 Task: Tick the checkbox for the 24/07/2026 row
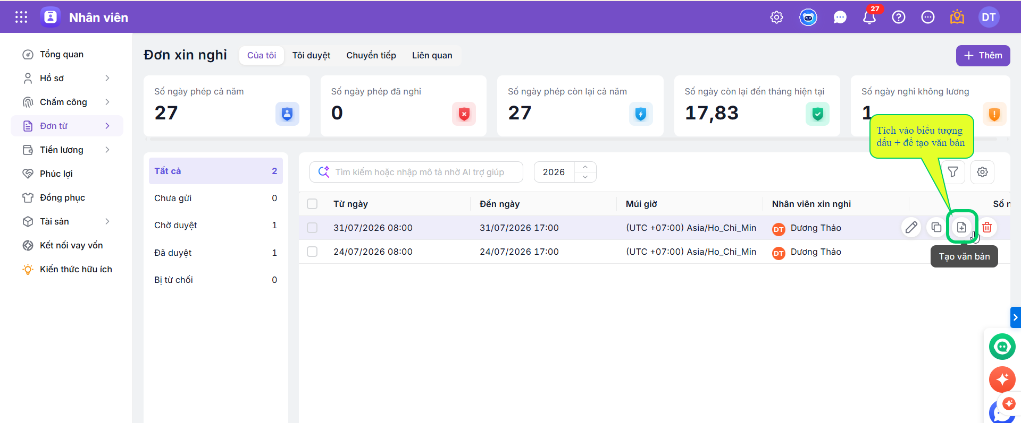point(312,252)
